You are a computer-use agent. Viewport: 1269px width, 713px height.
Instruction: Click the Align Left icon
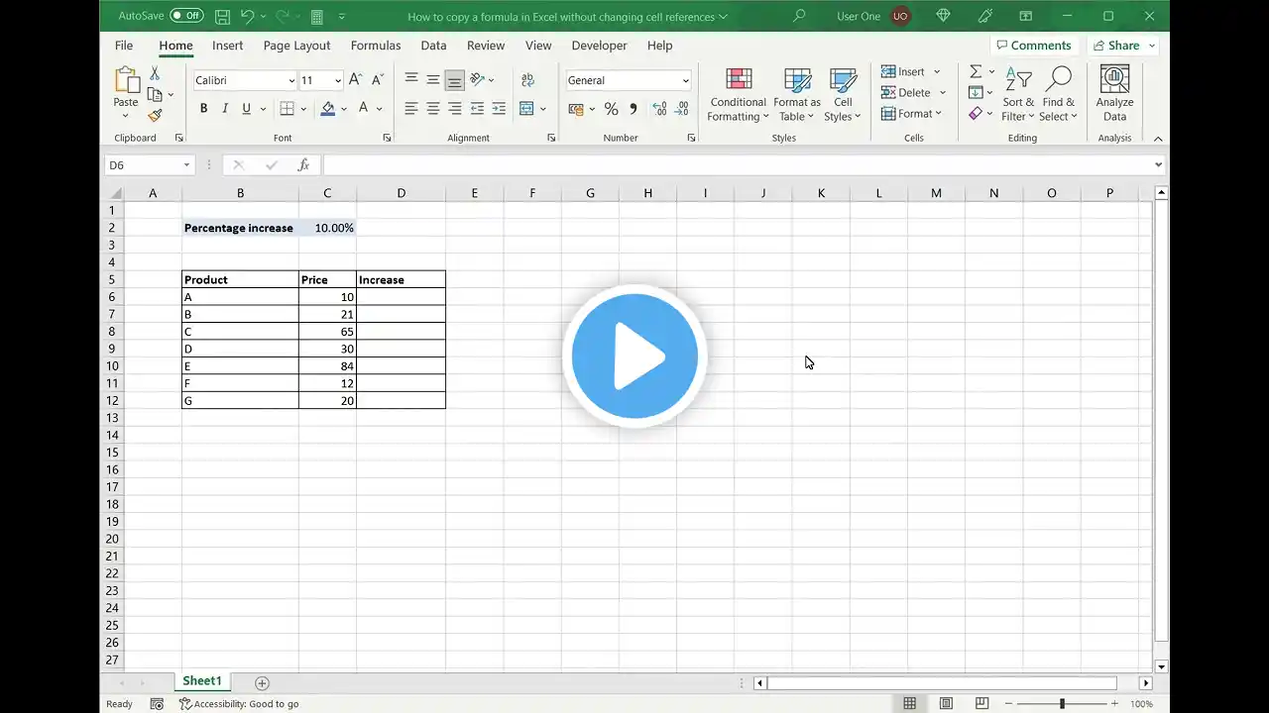pos(410,109)
